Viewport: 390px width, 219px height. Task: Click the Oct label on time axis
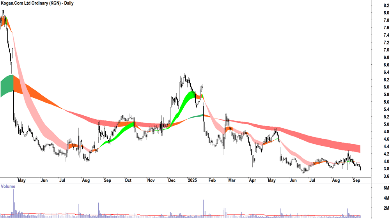point(128,180)
